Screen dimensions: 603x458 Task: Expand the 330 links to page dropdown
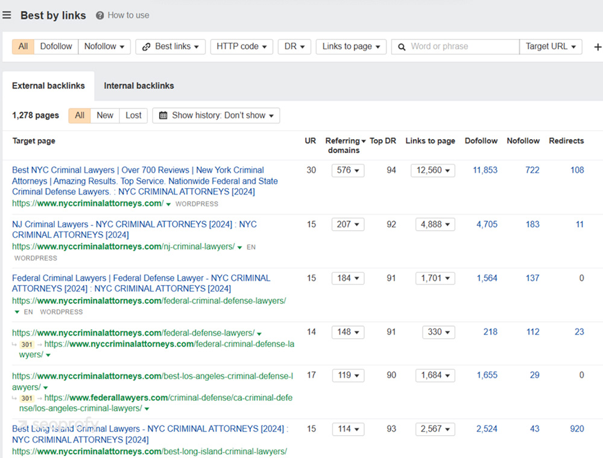(439, 332)
